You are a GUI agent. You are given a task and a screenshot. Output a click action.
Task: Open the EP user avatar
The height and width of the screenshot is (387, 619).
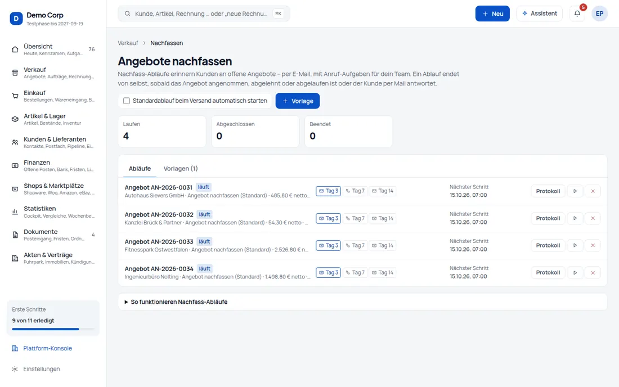pyautogui.click(x=599, y=13)
